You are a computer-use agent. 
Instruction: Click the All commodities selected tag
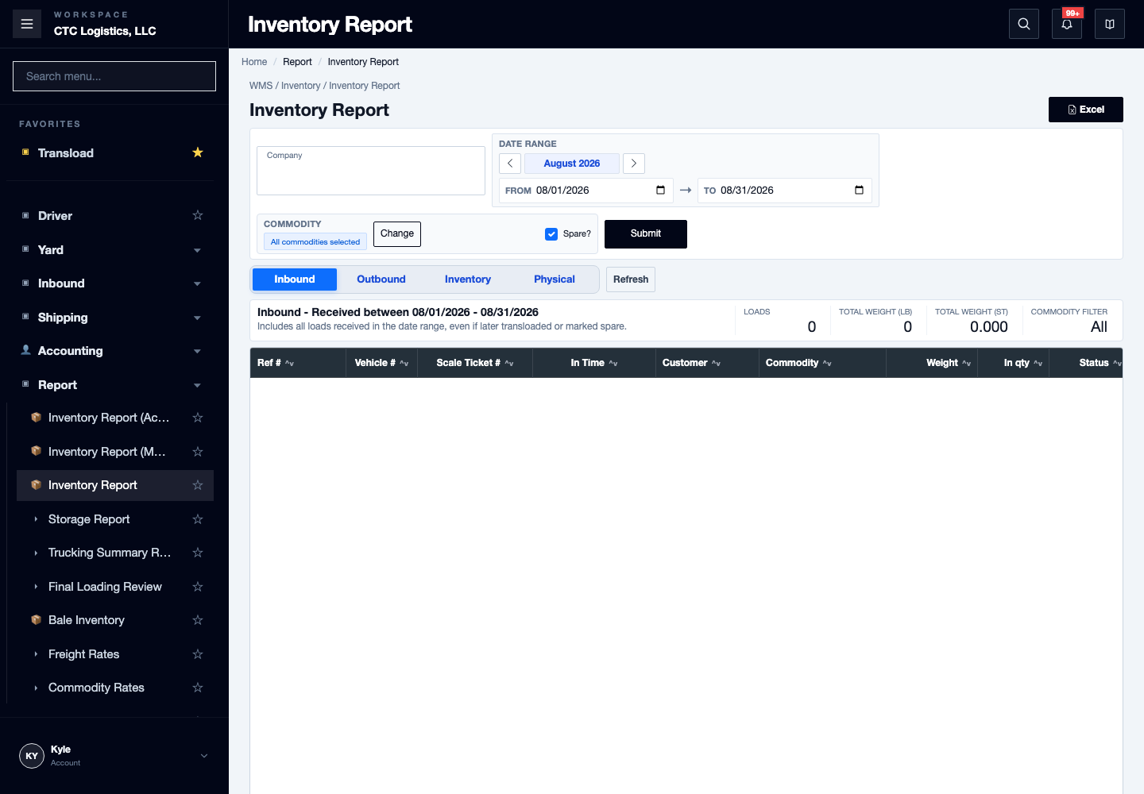click(x=315, y=242)
